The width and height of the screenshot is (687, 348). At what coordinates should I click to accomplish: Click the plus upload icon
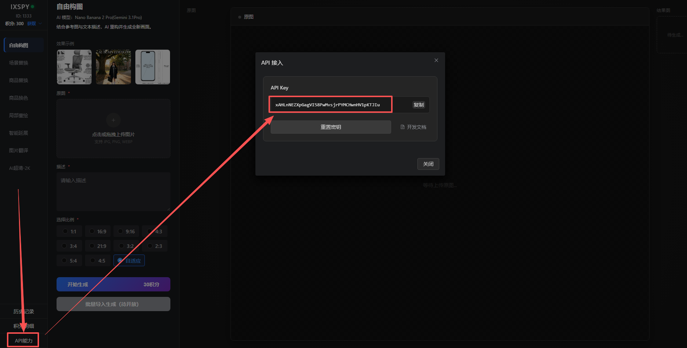[x=113, y=120]
